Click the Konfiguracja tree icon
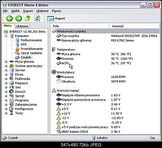The image size is (162, 148). (x=12, y=109)
